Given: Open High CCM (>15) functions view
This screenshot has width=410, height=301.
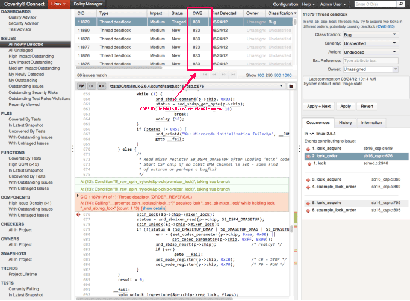Looking at the screenshot, I should (x=23, y=164).
